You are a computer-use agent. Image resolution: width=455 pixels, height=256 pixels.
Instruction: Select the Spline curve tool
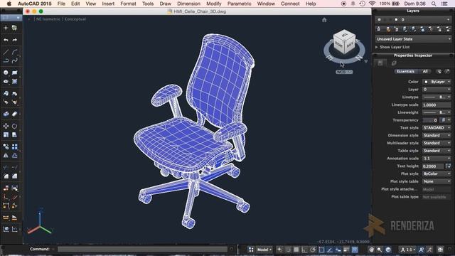[x=14, y=60]
